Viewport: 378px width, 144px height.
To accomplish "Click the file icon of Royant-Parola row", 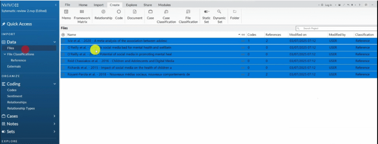I will tap(63, 75).
